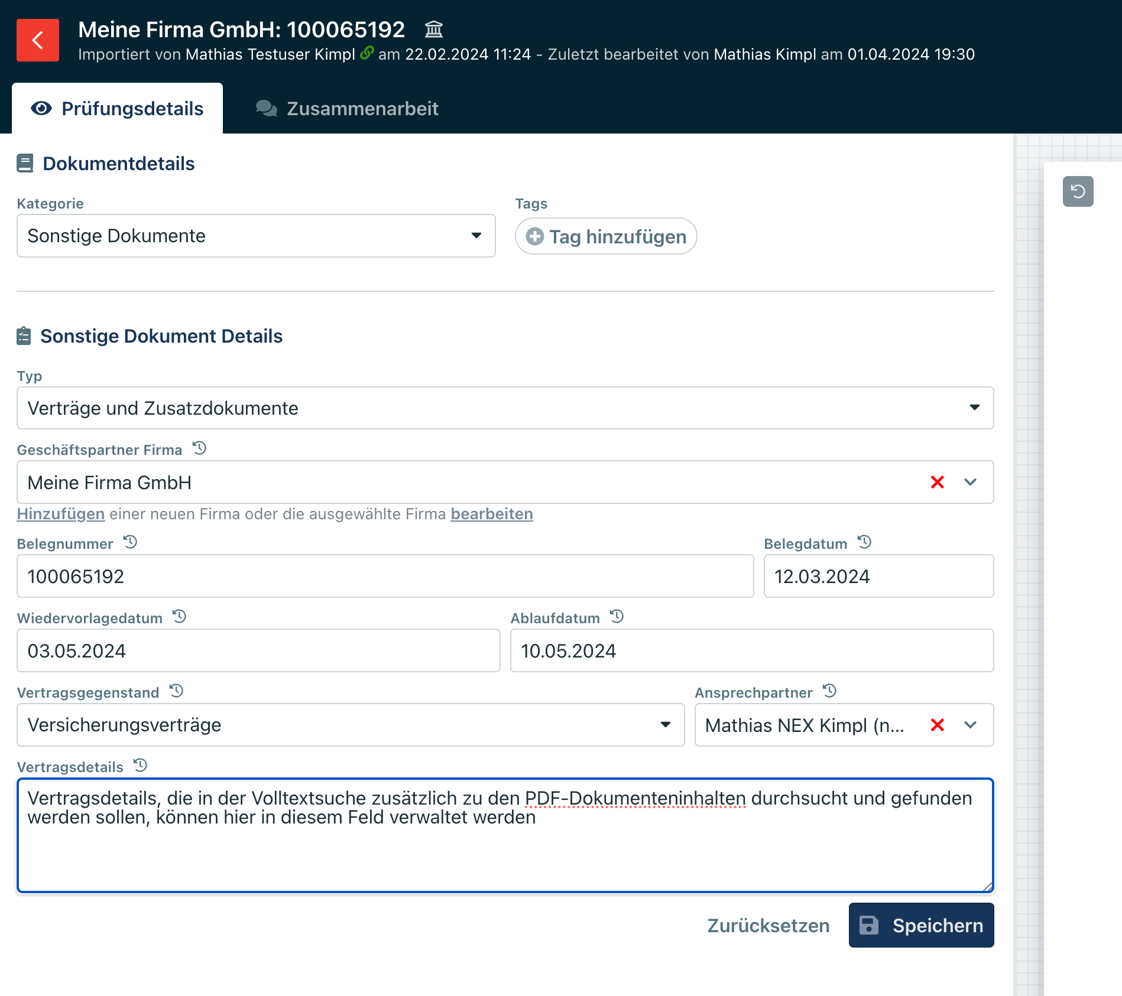Click the rotate/undo icon in preview panel
This screenshot has height=996, width=1122.
(x=1078, y=191)
